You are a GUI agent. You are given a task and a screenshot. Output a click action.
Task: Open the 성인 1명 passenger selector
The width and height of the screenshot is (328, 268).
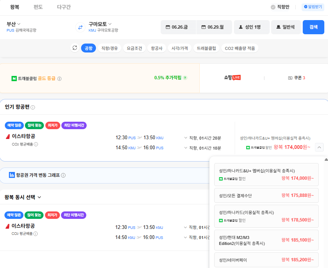252,27
